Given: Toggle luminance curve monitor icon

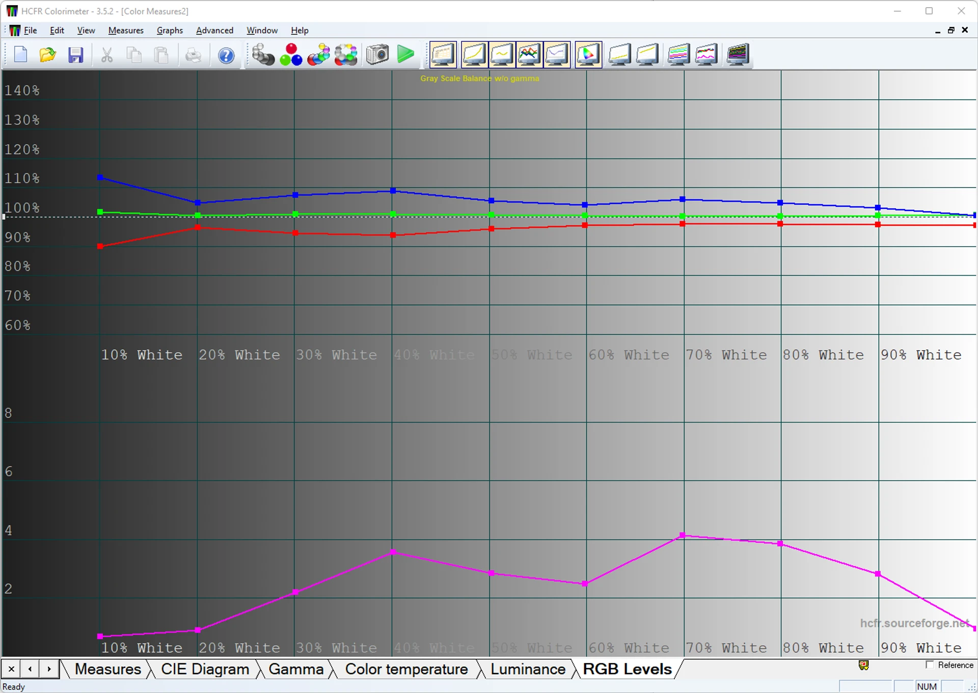Looking at the screenshot, I should coord(474,55).
